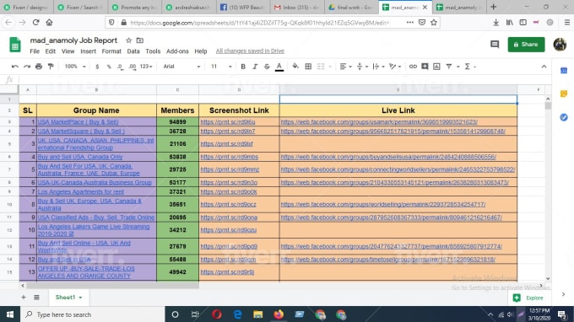The image size is (574, 322).
Task: Reload the browser page
Action: (35, 23)
